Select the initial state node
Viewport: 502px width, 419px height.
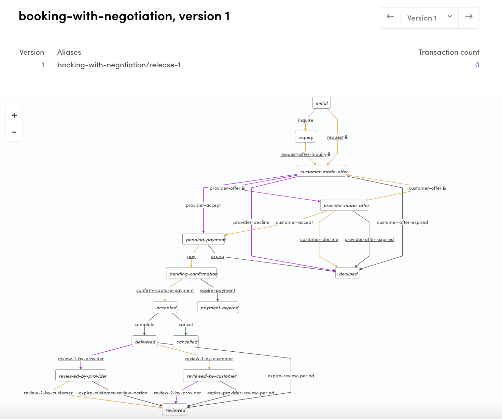pyautogui.click(x=321, y=103)
